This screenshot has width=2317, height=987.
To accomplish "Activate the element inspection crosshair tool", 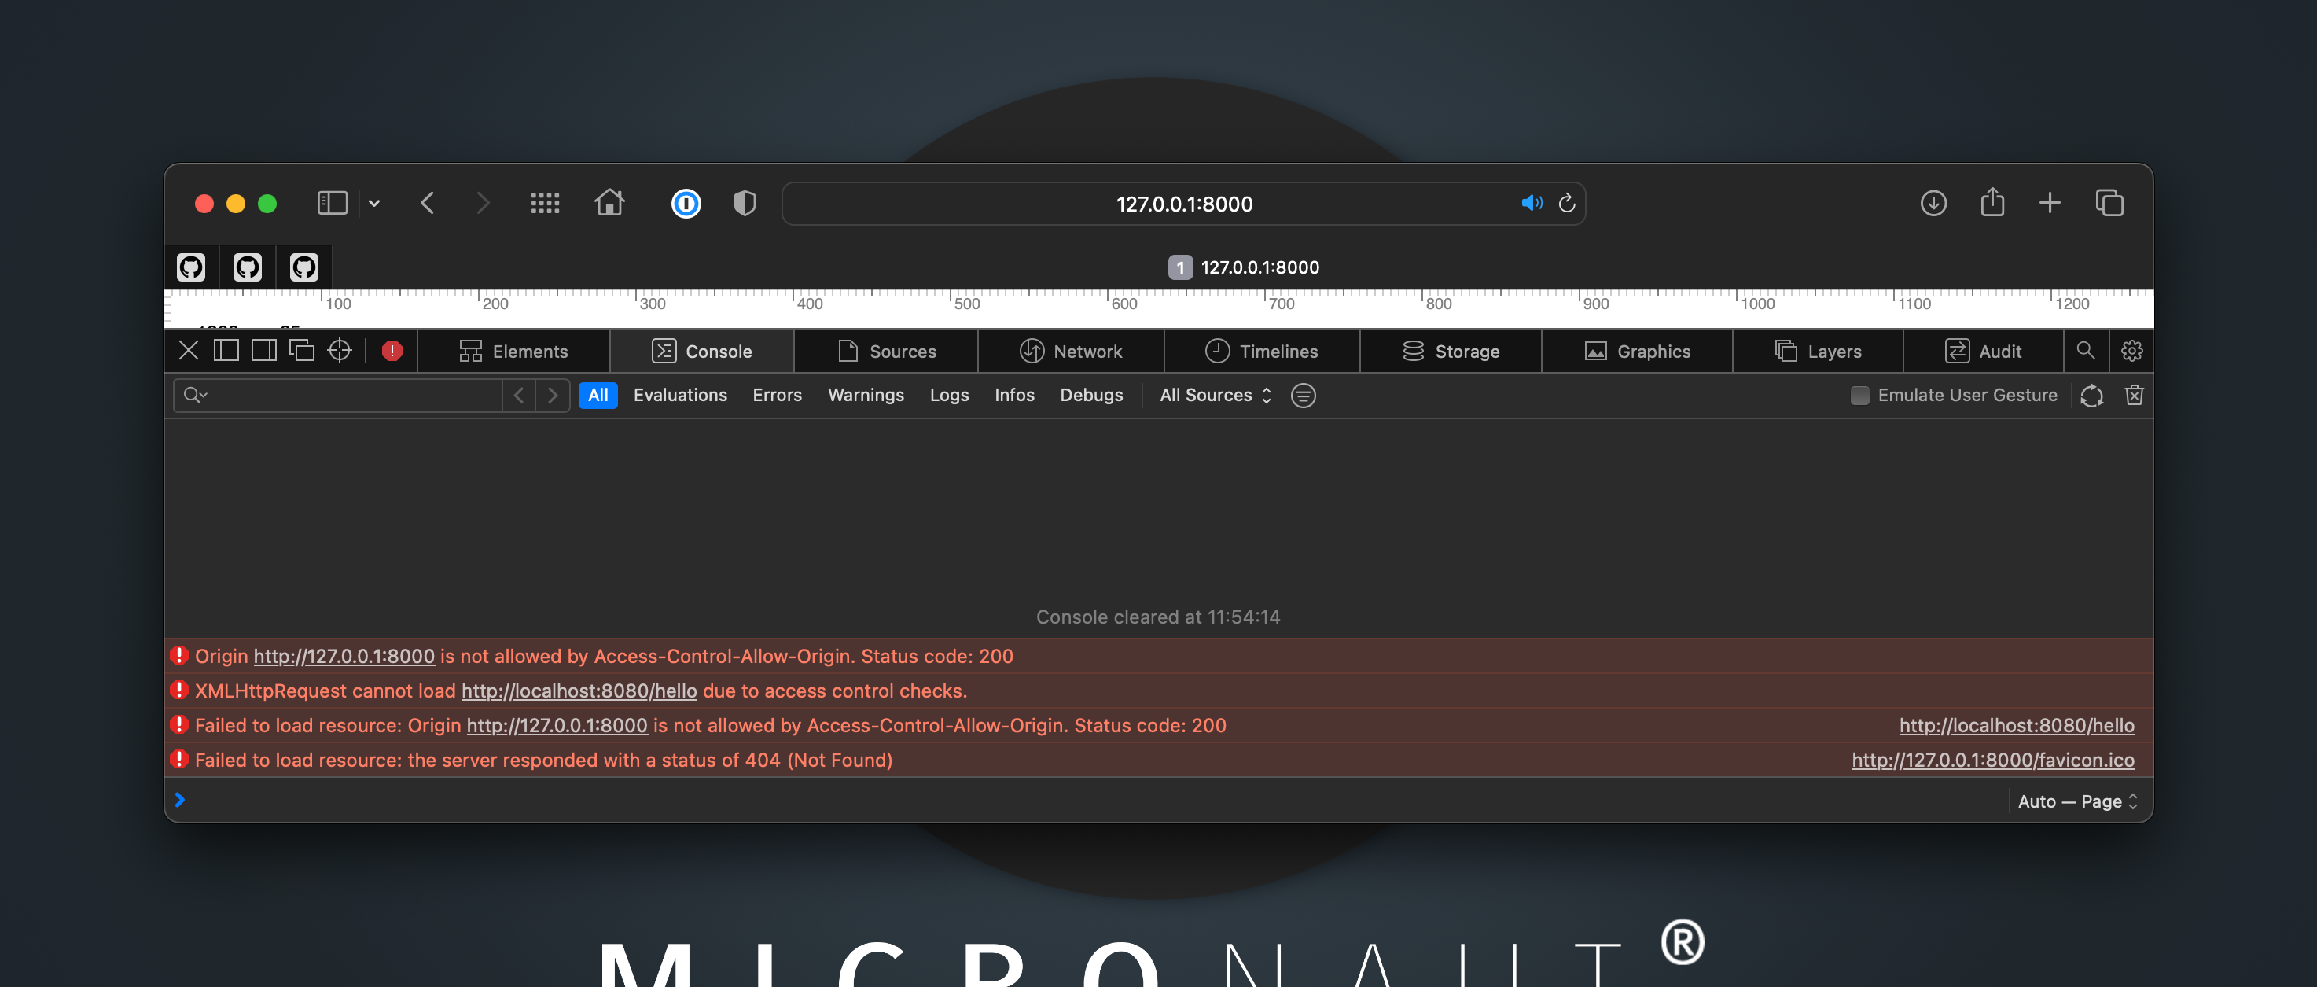I will click(x=339, y=351).
